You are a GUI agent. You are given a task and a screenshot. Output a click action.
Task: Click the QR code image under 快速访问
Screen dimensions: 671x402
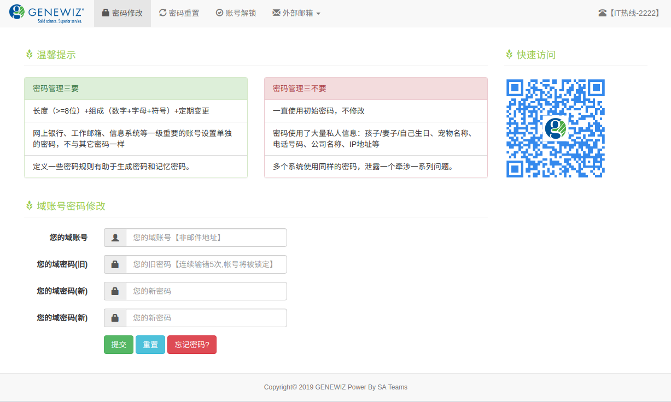click(x=556, y=128)
